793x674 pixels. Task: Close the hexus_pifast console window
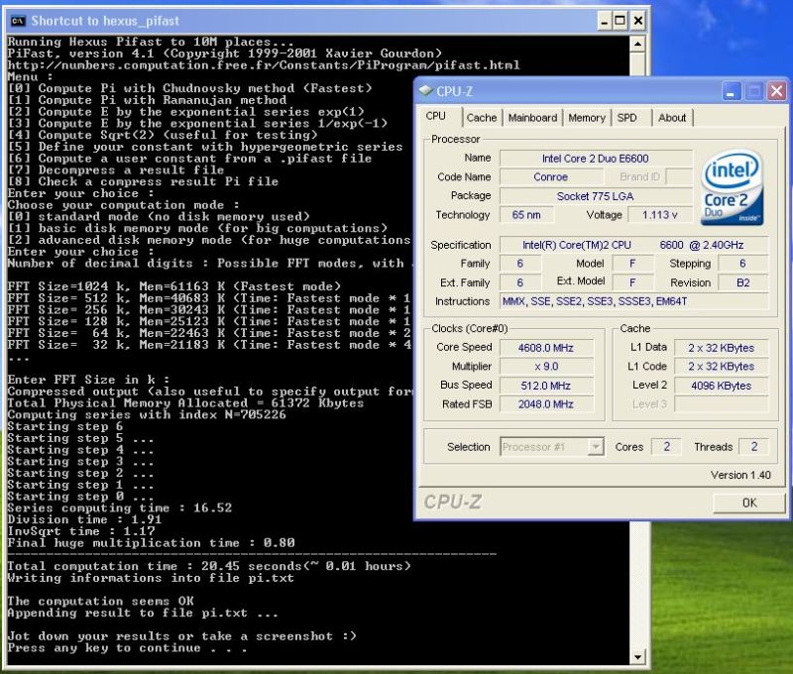[637, 21]
